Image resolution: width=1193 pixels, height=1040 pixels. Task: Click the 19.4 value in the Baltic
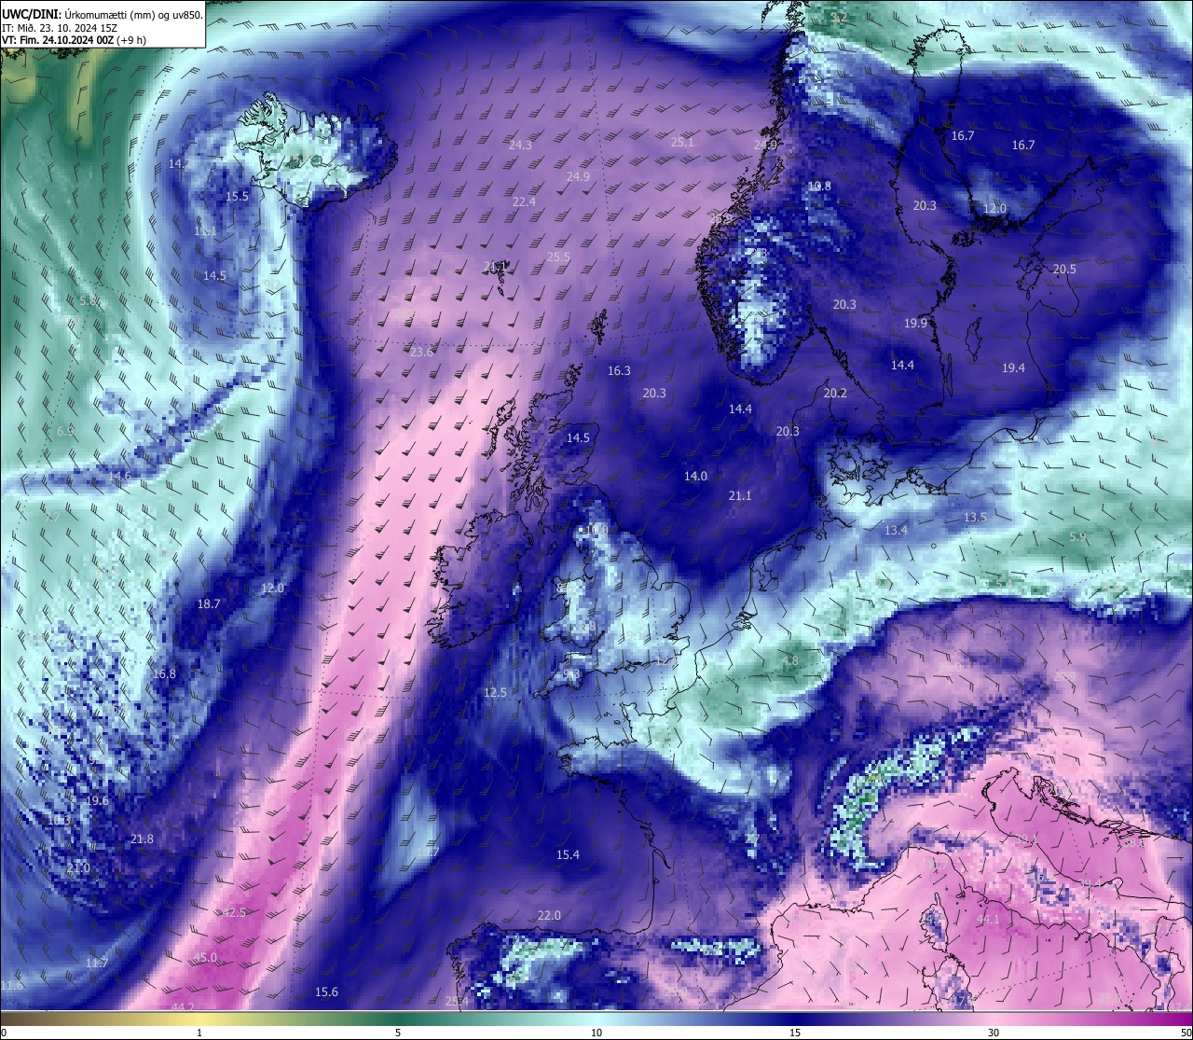pyautogui.click(x=1013, y=368)
